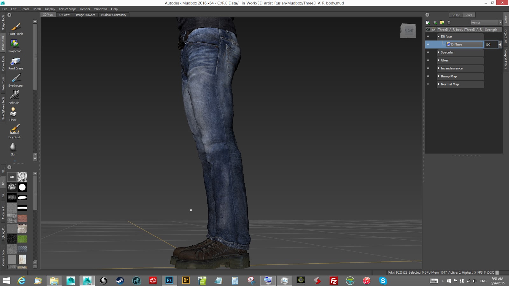Edit the Diffuse layer strength value 100
The image size is (509, 286).
click(491, 44)
